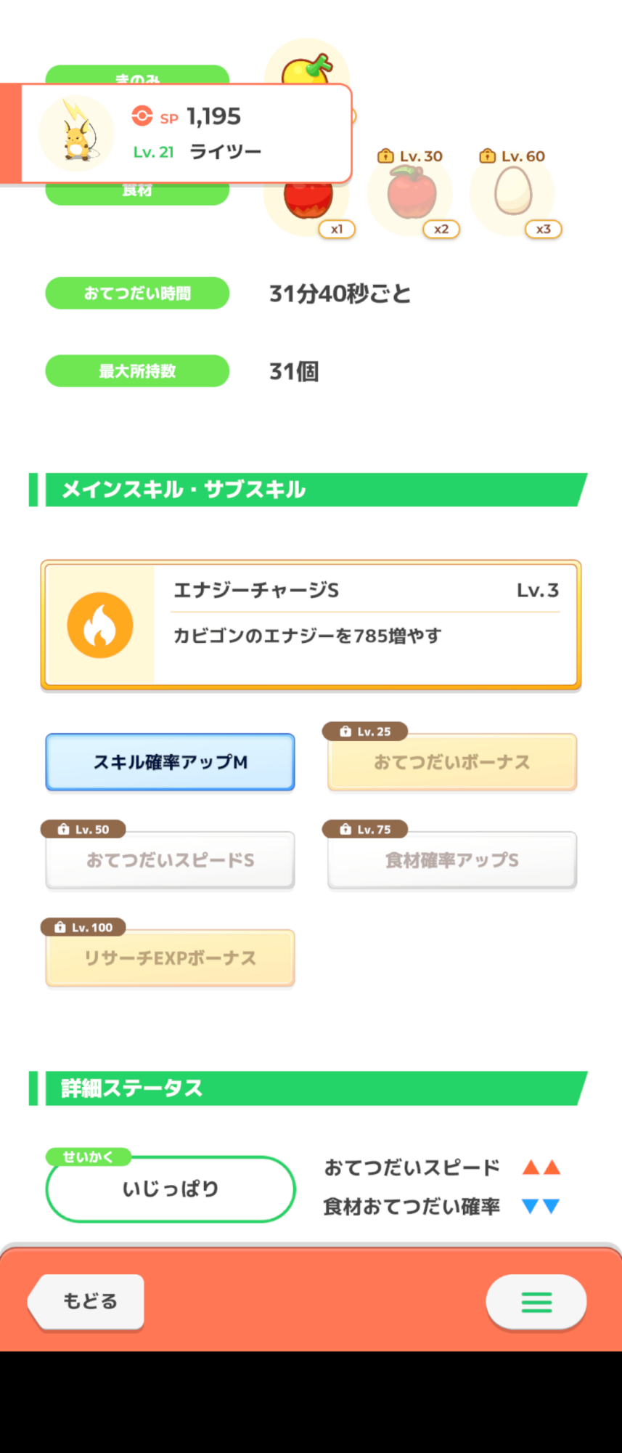Tap the locked Lv. 60 egg ingredient
The image size is (622, 1453).
coord(512,191)
